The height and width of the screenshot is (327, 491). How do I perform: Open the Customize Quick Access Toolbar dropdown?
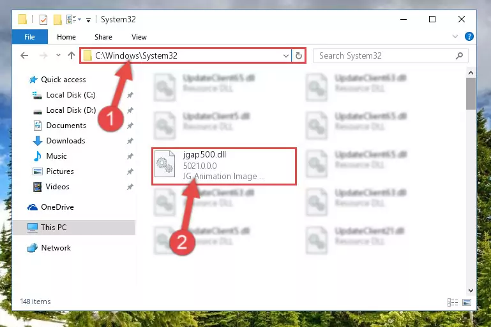pos(88,20)
